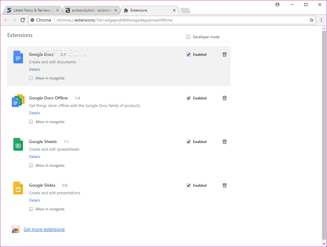Viewport: 327px width, 247px height.
Task: Click the Google Docs blue document icon
Action: coord(18,57)
